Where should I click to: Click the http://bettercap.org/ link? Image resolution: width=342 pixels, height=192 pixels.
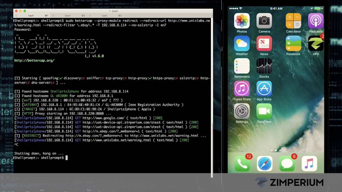click(x=34, y=61)
